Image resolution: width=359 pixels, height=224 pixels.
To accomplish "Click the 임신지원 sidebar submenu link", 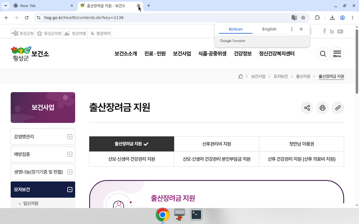I will coord(31,203).
